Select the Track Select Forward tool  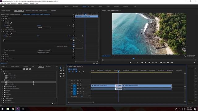point(64,68)
